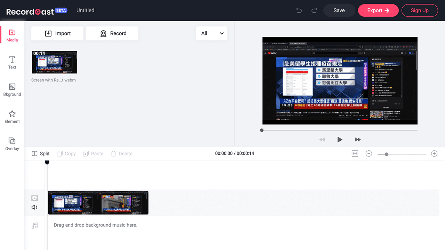Mute the clip using the speaker icon
Image resolution: width=445 pixels, height=250 pixels.
(x=34, y=207)
